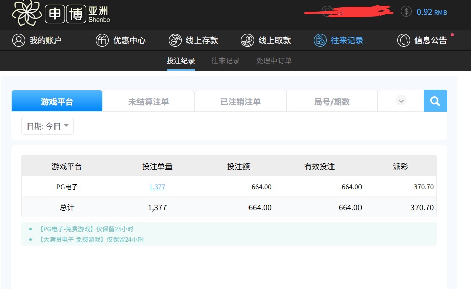This screenshot has height=289, width=471.
Task: Click the user profile icon for 我的账户
Action: click(19, 40)
